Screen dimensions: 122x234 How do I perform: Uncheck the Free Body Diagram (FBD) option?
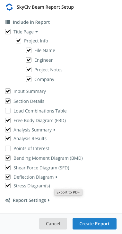pyautogui.click(x=8, y=120)
